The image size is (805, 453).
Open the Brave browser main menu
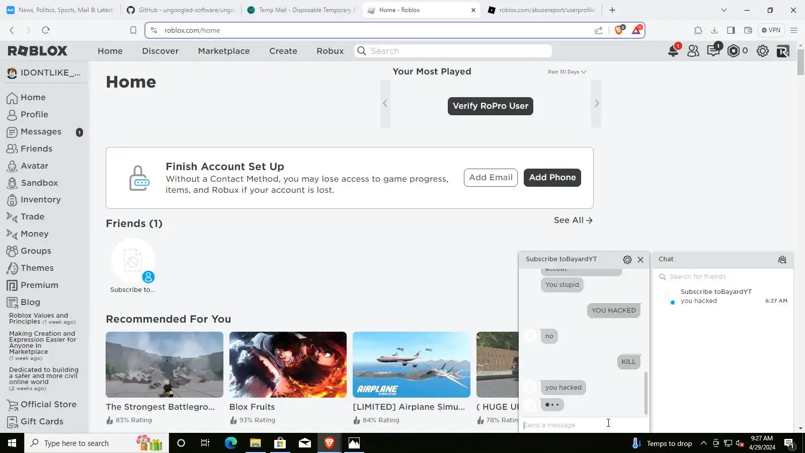(x=794, y=30)
